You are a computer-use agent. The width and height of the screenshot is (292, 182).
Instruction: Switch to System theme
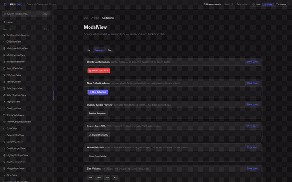click(x=281, y=5)
